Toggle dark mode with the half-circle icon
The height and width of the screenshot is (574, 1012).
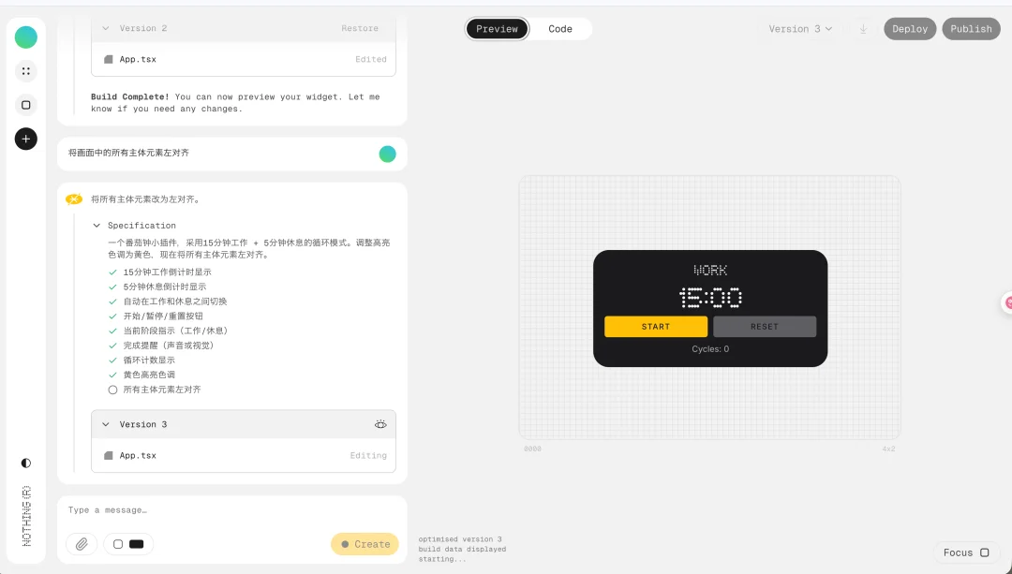25,463
